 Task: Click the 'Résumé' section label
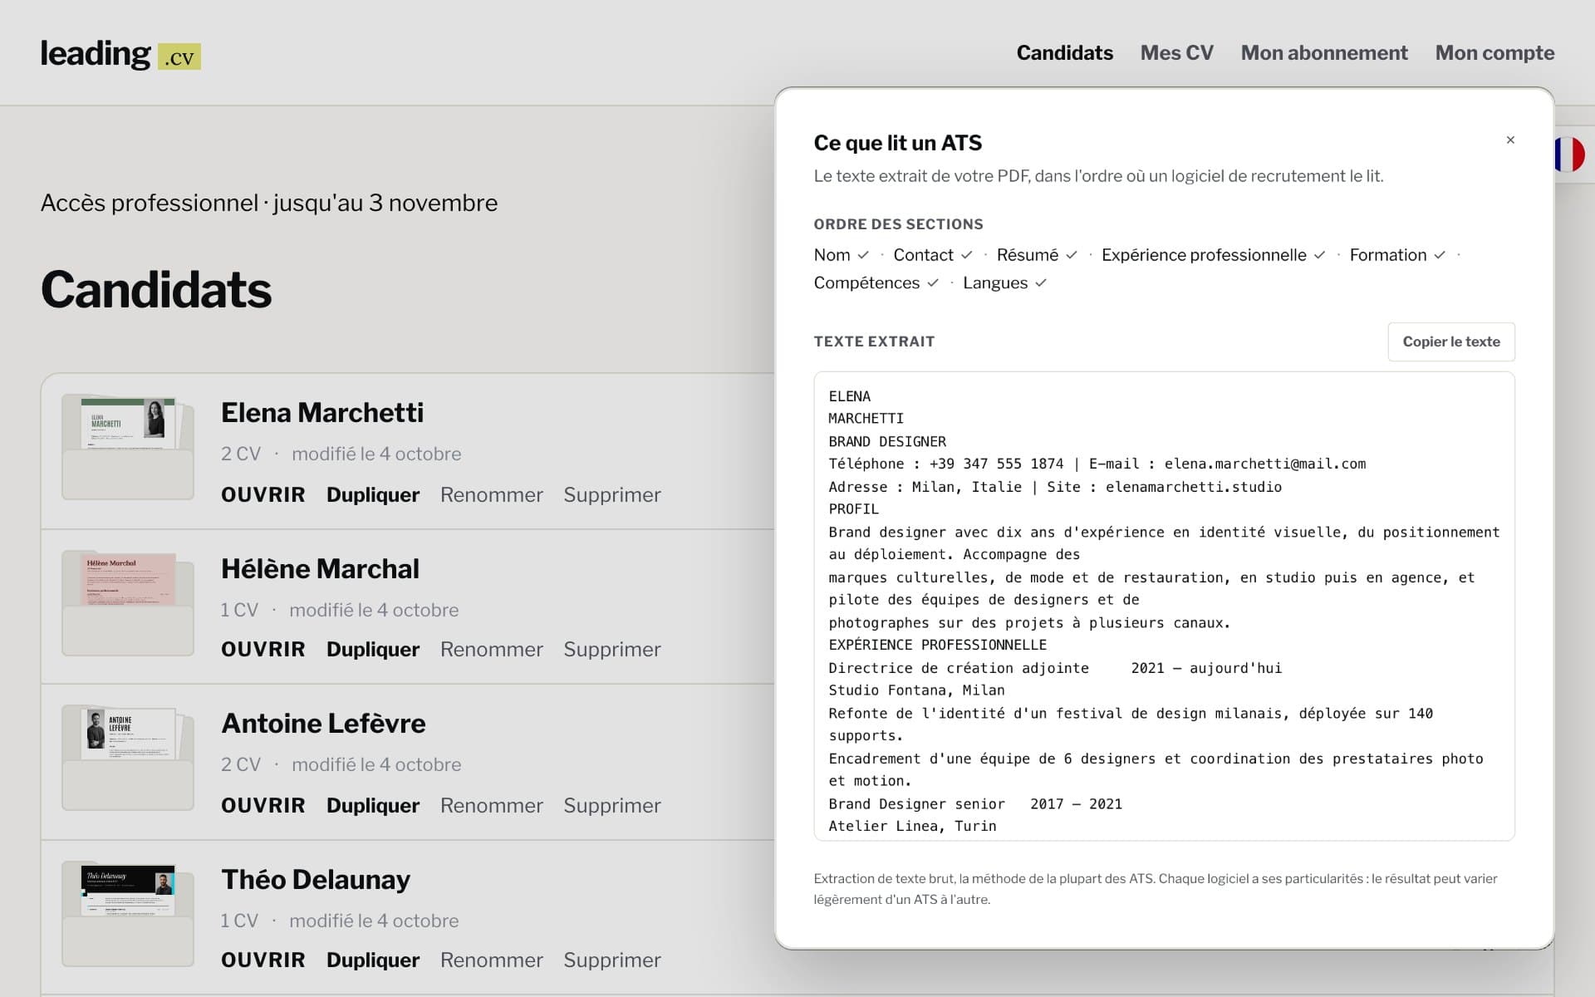click(1028, 255)
